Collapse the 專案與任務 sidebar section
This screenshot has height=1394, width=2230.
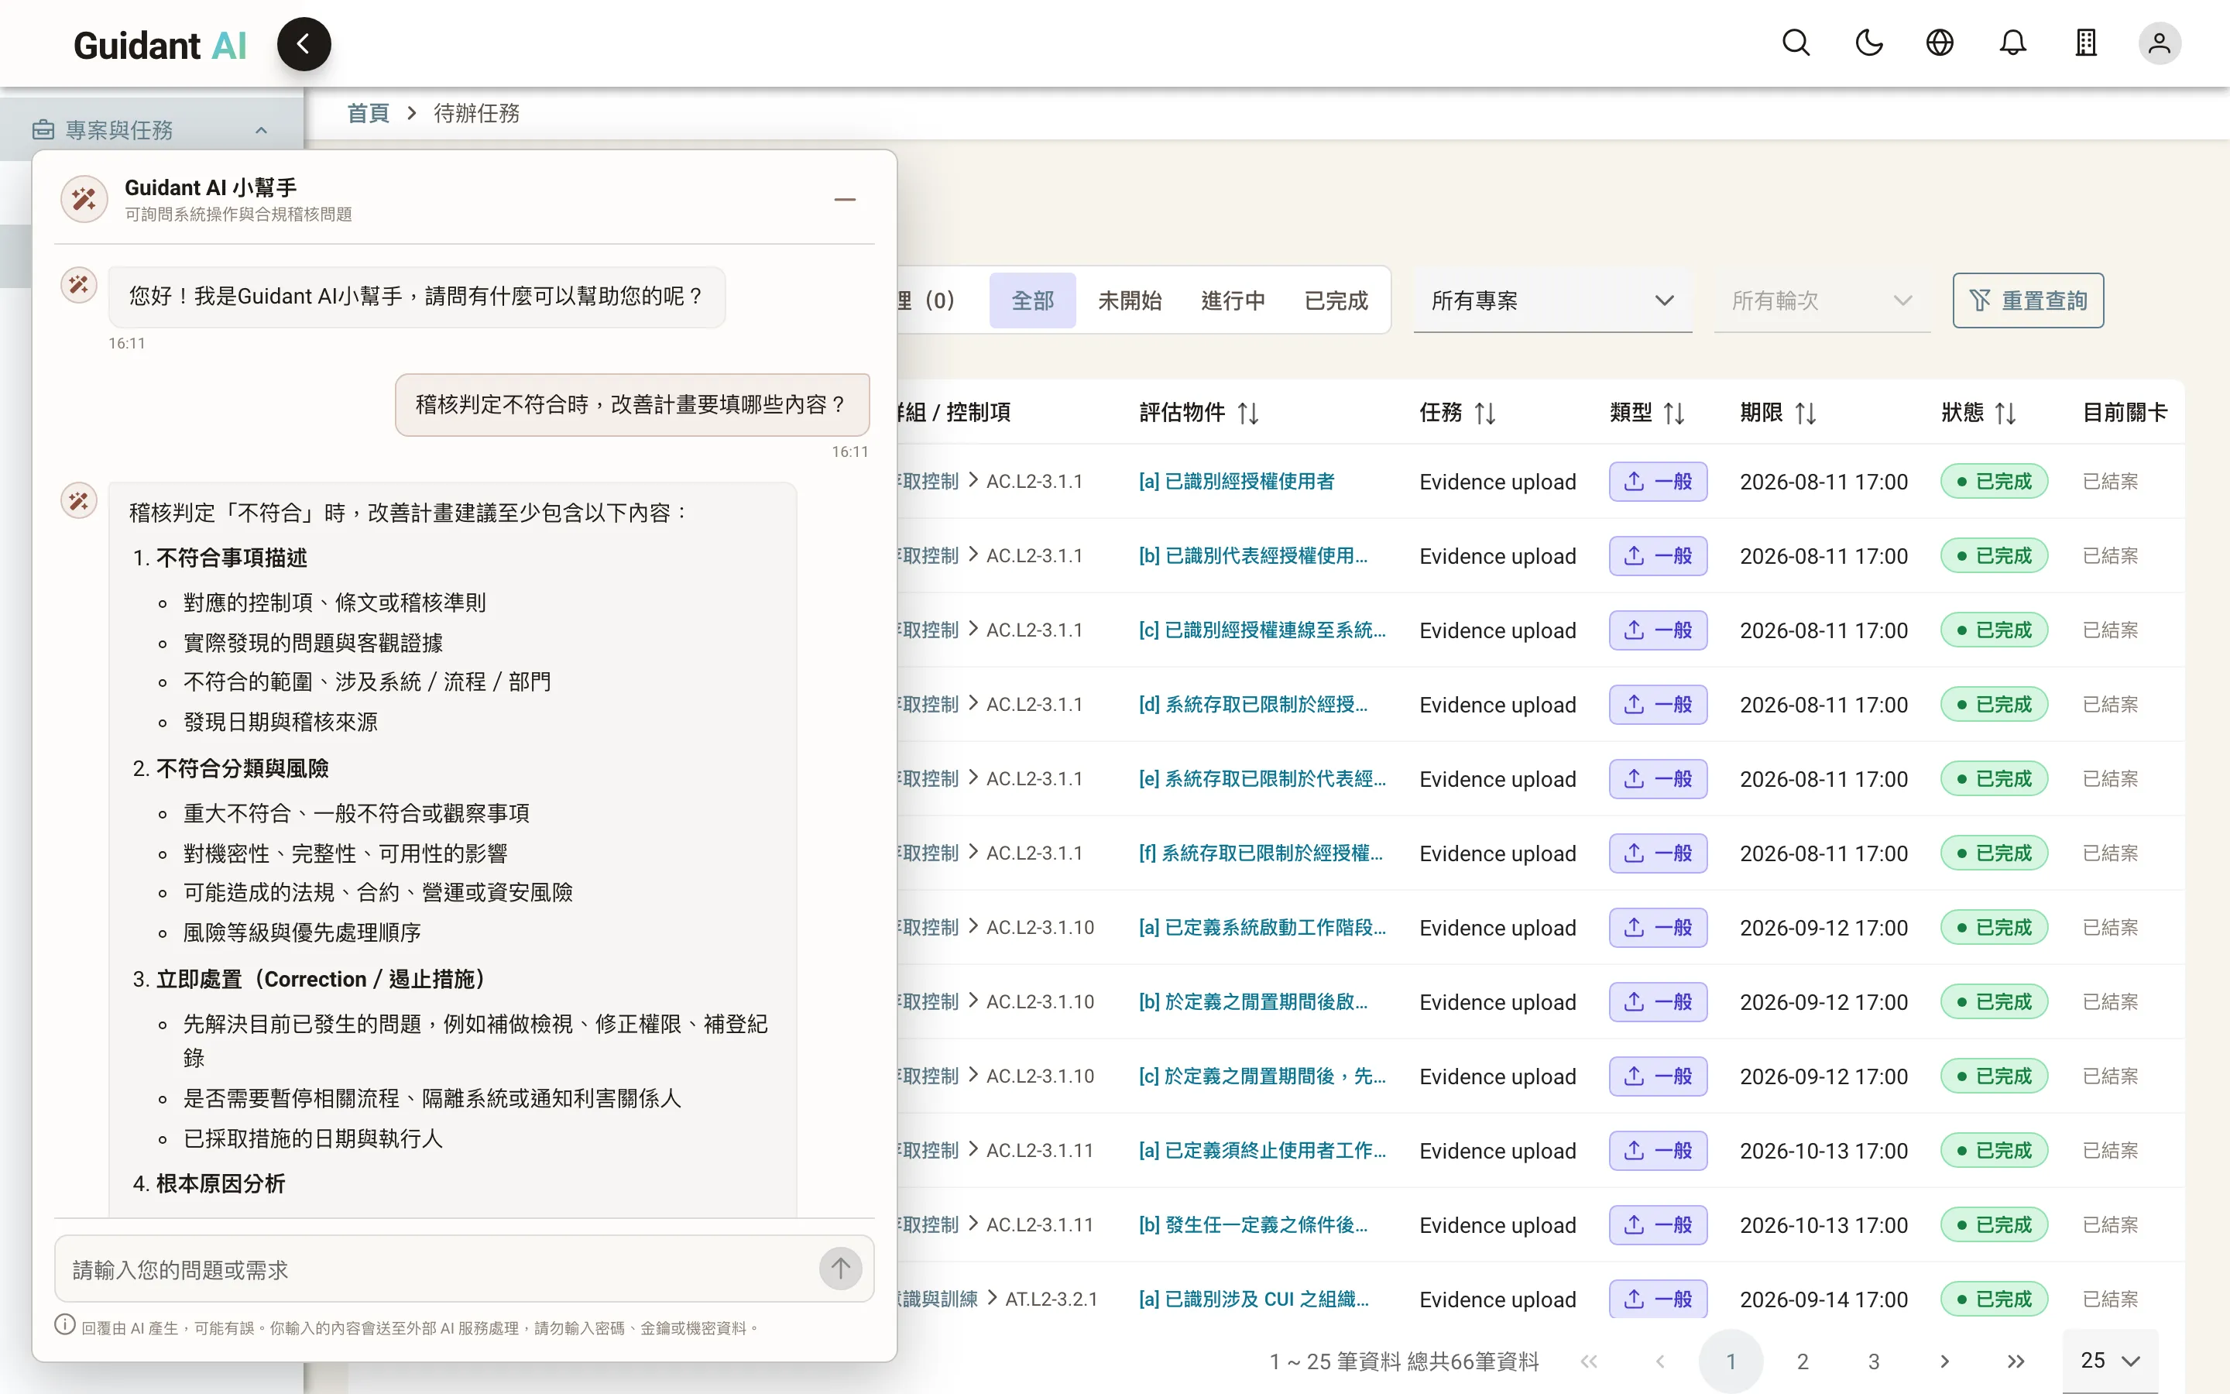(152, 130)
